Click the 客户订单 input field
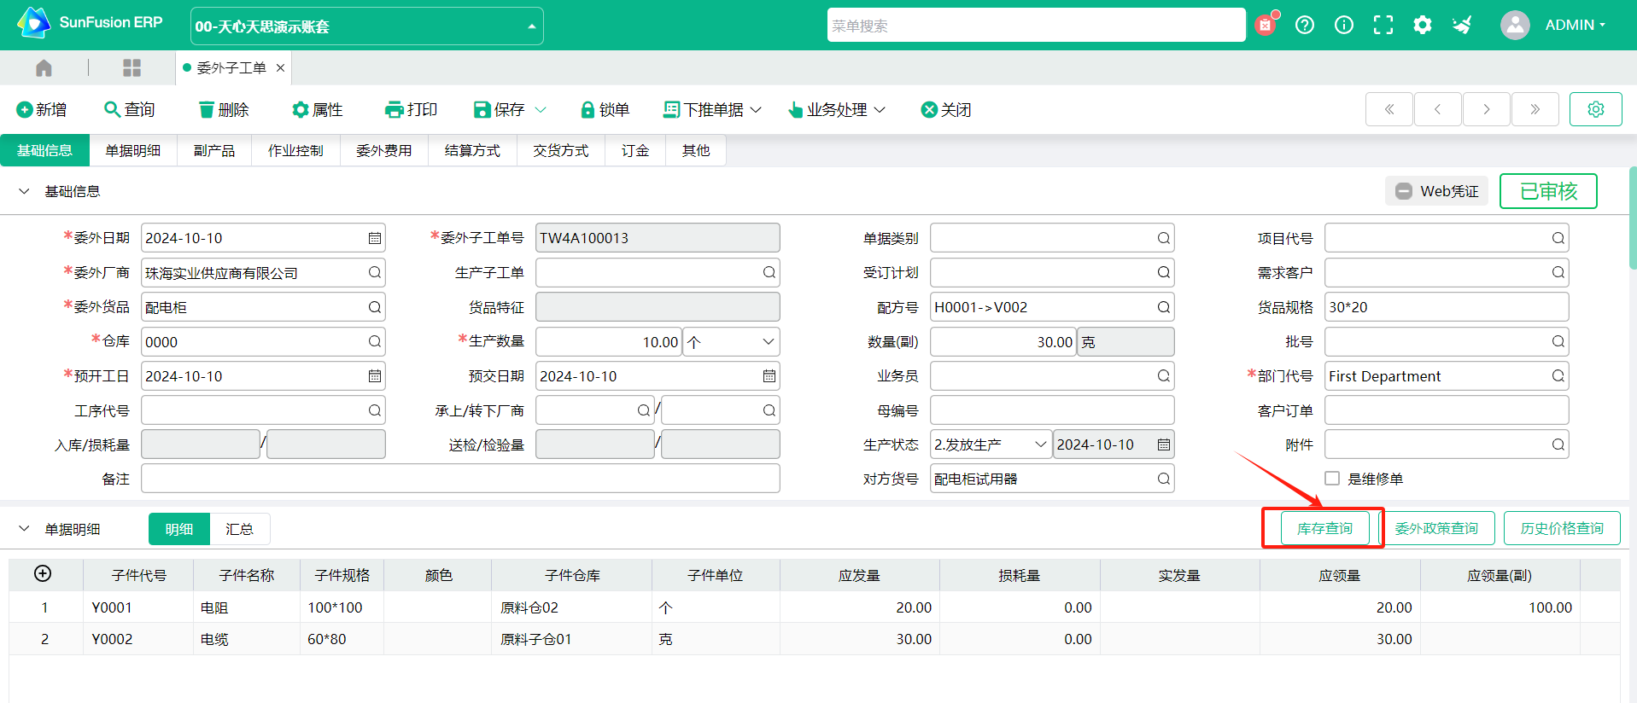The height and width of the screenshot is (703, 1637). pyautogui.click(x=1447, y=410)
